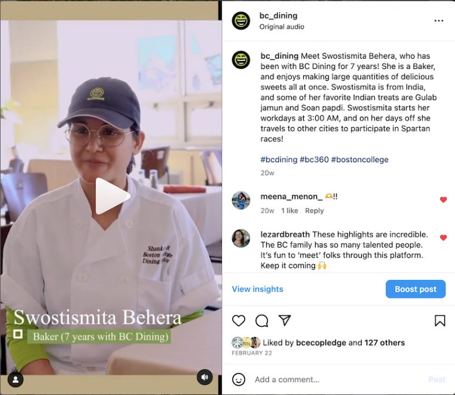
Task: Open the #bc360 hashtag
Action: point(314,159)
